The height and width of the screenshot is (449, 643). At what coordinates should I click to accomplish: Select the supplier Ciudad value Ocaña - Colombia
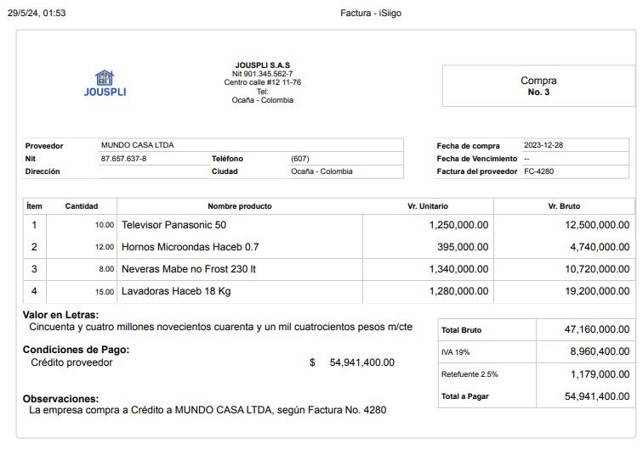pos(321,171)
